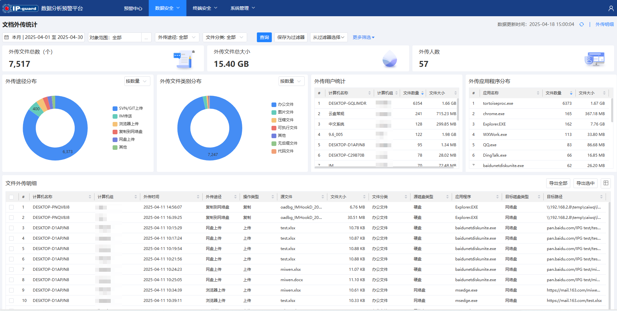
Task: Open 从过滤器选择 dropdown
Action: click(329, 37)
